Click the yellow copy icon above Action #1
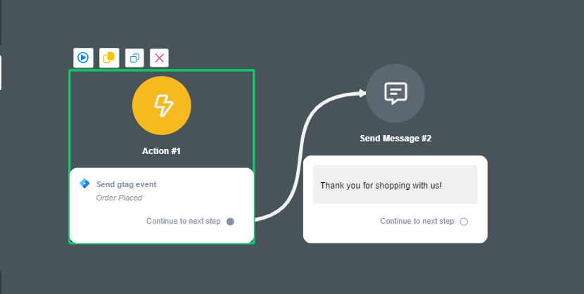The height and width of the screenshot is (294, 584). point(109,58)
